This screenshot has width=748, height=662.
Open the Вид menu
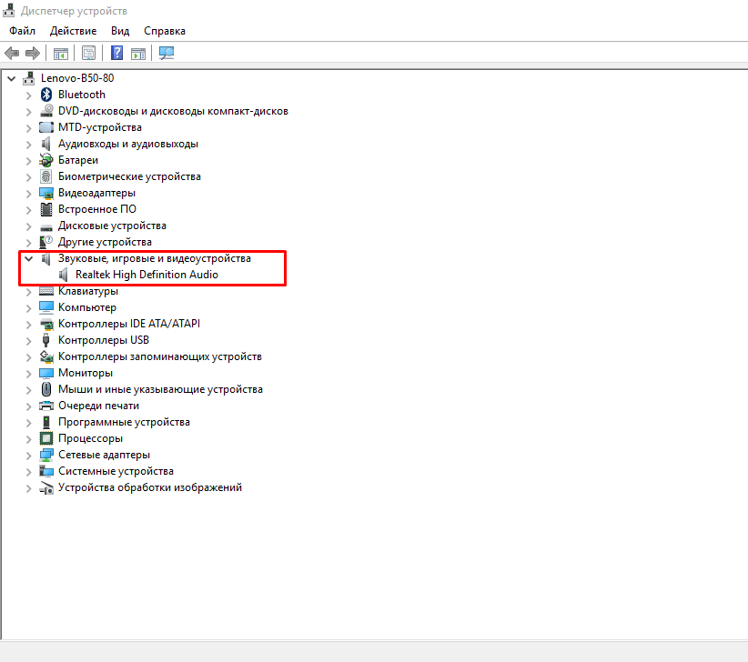click(x=120, y=31)
